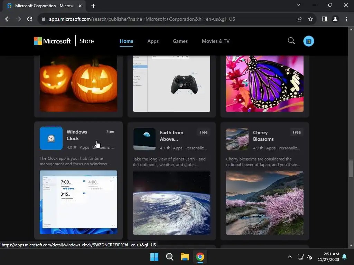Click the Xbox controller screenshot thumbnail
Image resolution: width=354 pixels, height=265 pixels.
[171, 84]
